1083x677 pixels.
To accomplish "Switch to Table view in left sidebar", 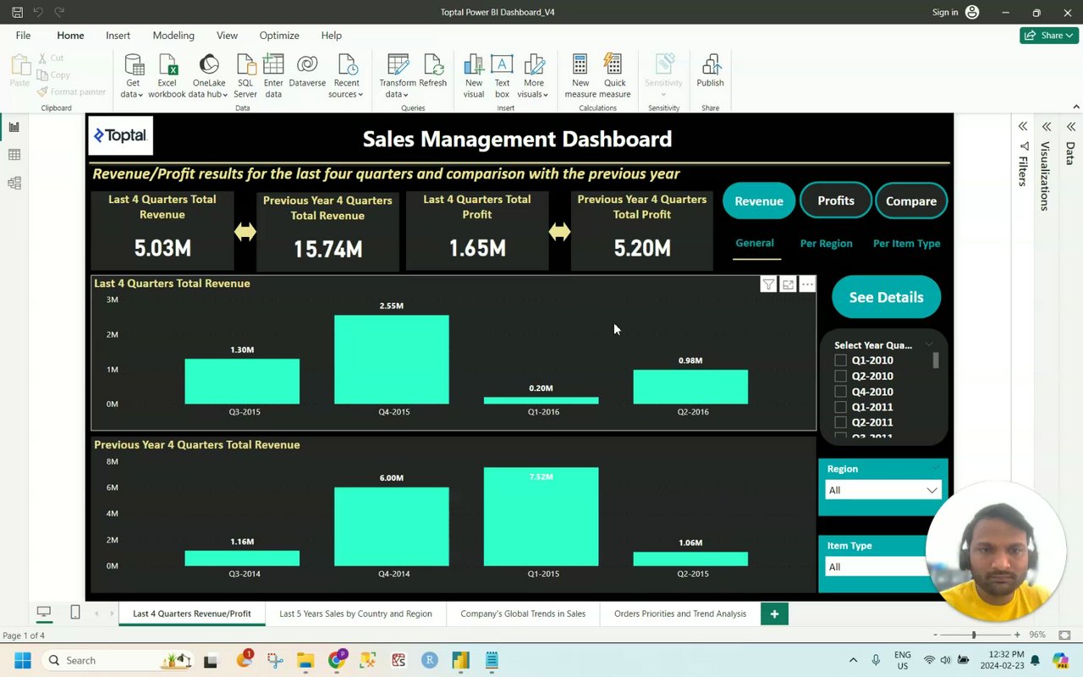I will [x=14, y=155].
